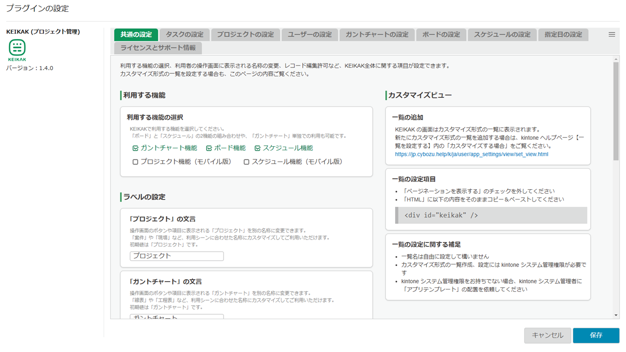626x352 pixels.
Task: Open the プロジェクトの設定 tab
Action: 246,35
